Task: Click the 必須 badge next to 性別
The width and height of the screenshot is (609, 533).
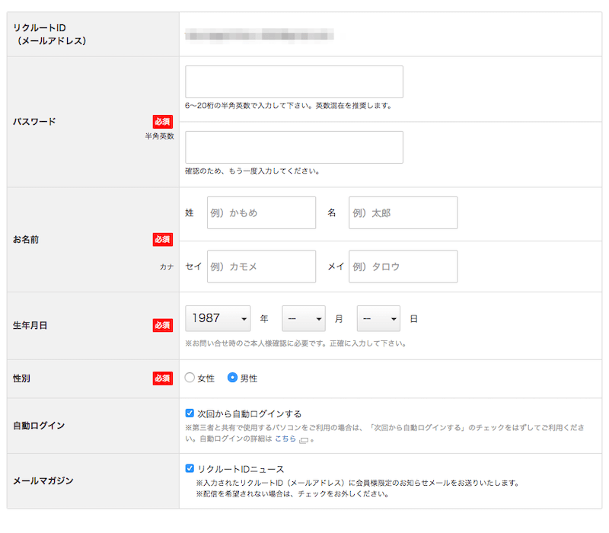Action: point(163,378)
